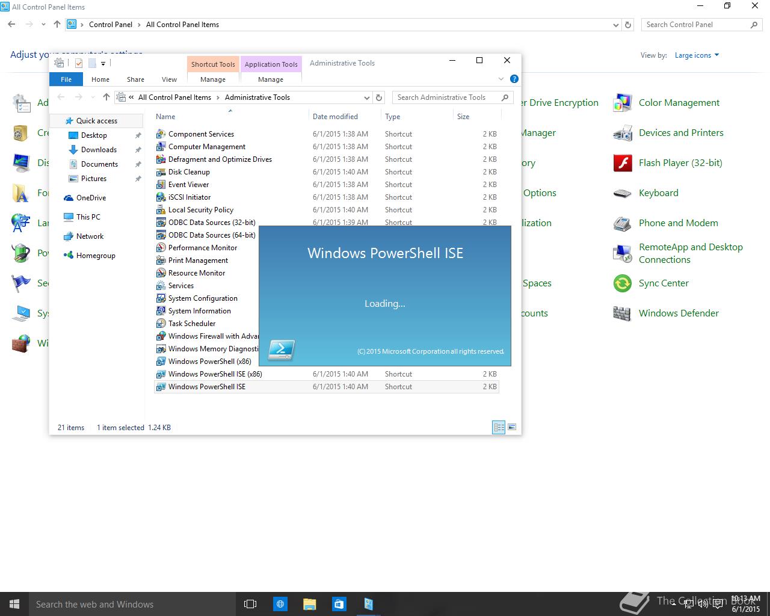The width and height of the screenshot is (770, 616).
Task: Open the Task View taskbar button
Action: click(250, 604)
